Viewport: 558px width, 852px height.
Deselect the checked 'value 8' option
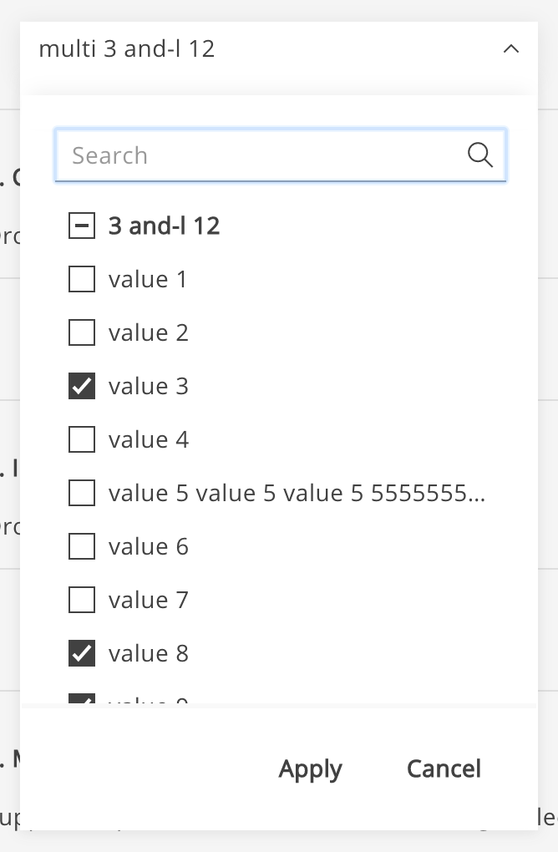tap(81, 652)
